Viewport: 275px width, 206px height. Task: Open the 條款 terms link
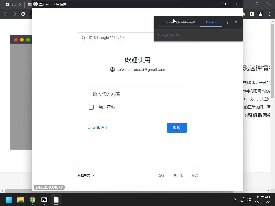[194, 175]
